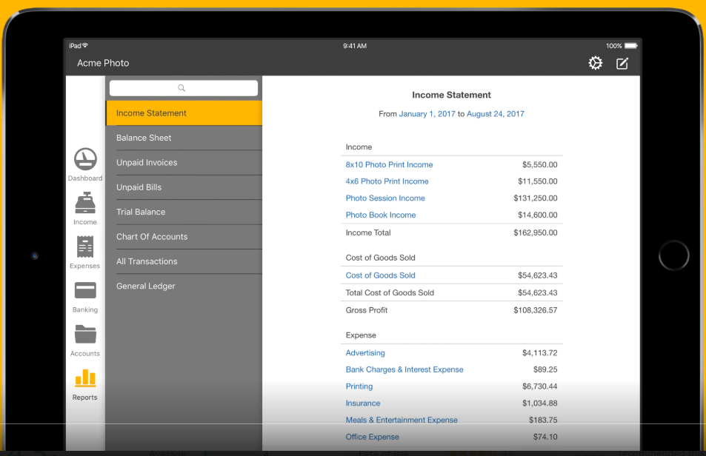Open app settings via the gear icon

click(595, 64)
